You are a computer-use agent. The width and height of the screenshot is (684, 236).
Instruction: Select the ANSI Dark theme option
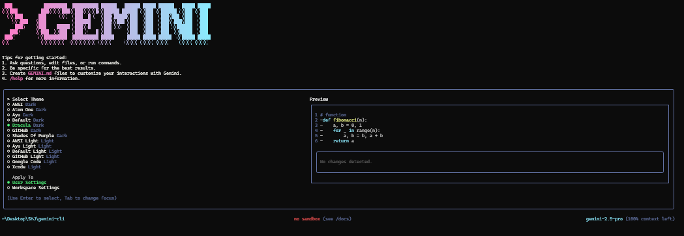22,104
